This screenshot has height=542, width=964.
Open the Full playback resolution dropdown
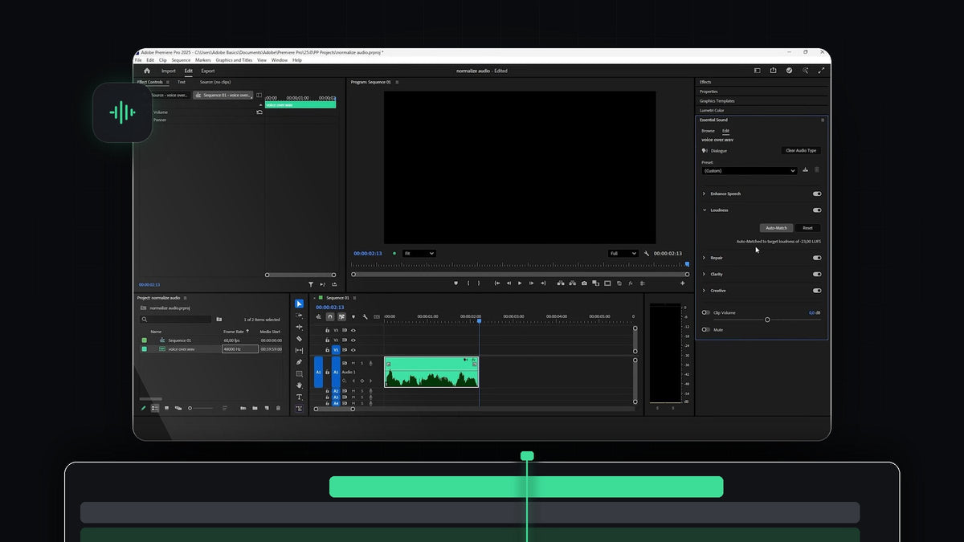click(623, 253)
